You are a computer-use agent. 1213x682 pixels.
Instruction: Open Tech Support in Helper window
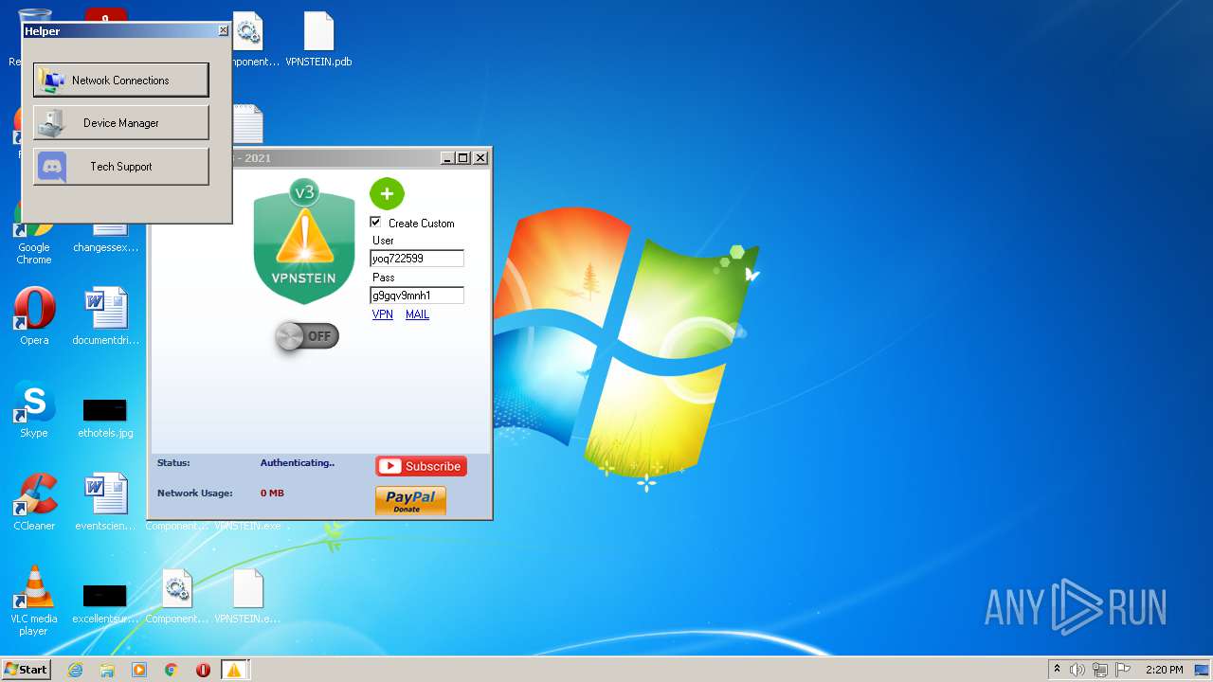click(120, 166)
